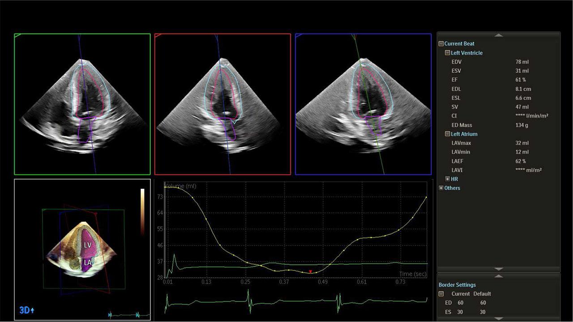
Task: Select the red-framed echo view
Action: click(222, 104)
